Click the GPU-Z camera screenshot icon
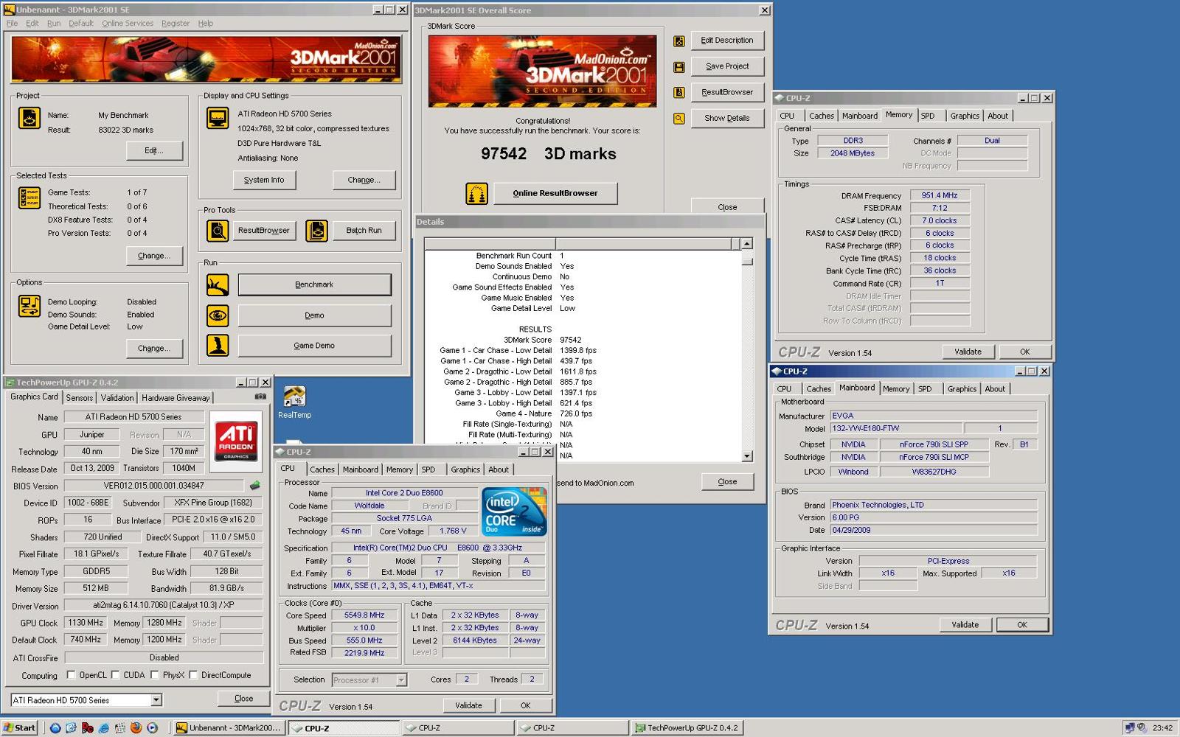Screen dimensions: 1180x737 click(x=260, y=397)
